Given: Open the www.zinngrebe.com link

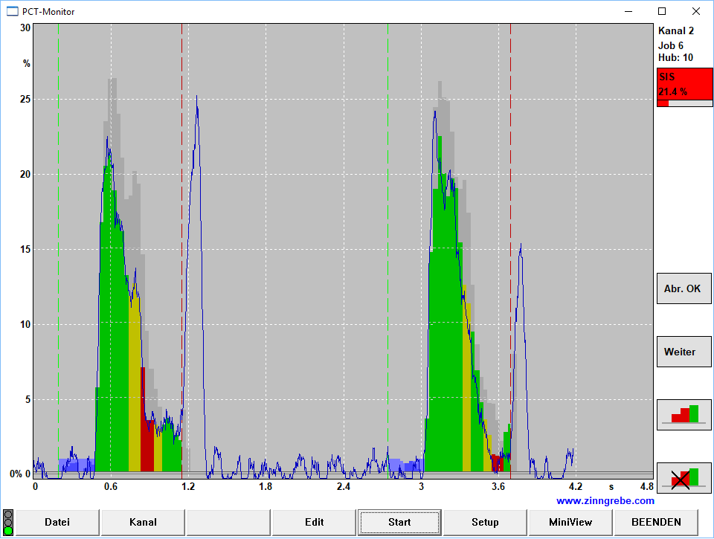Looking at the screenshot, I should (x=605, y=501).
